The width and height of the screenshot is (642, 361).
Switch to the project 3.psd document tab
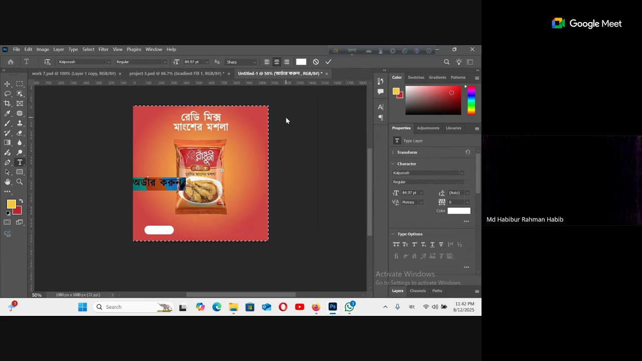(177, 73)
